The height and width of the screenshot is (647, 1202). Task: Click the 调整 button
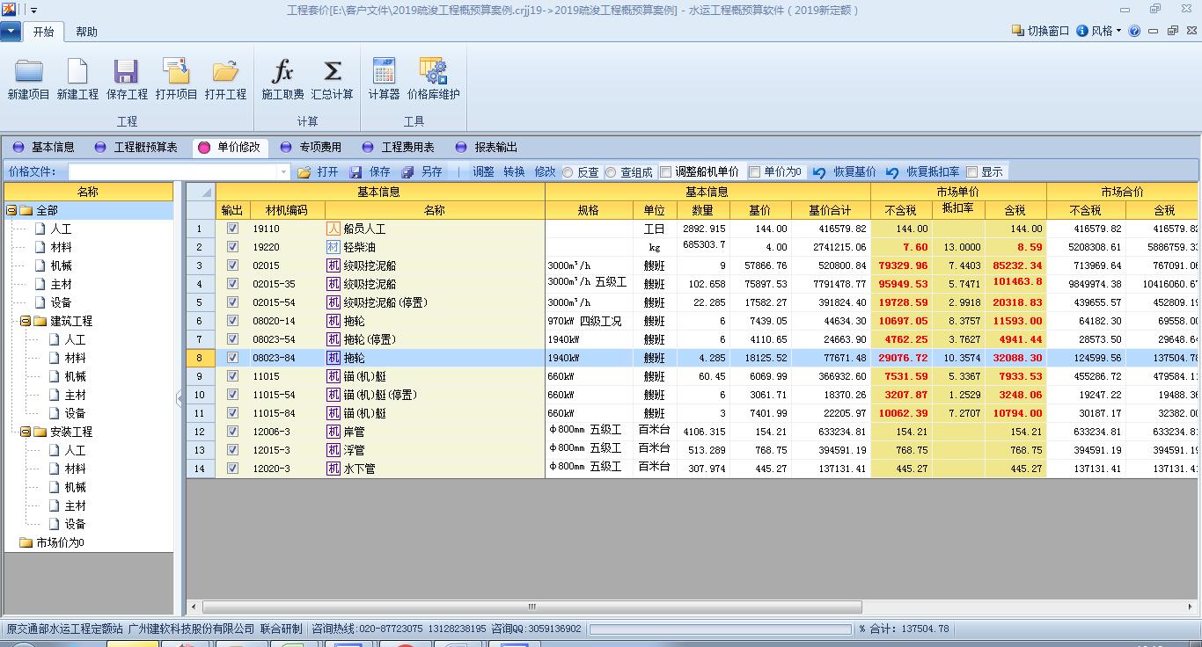coord(483,172)
